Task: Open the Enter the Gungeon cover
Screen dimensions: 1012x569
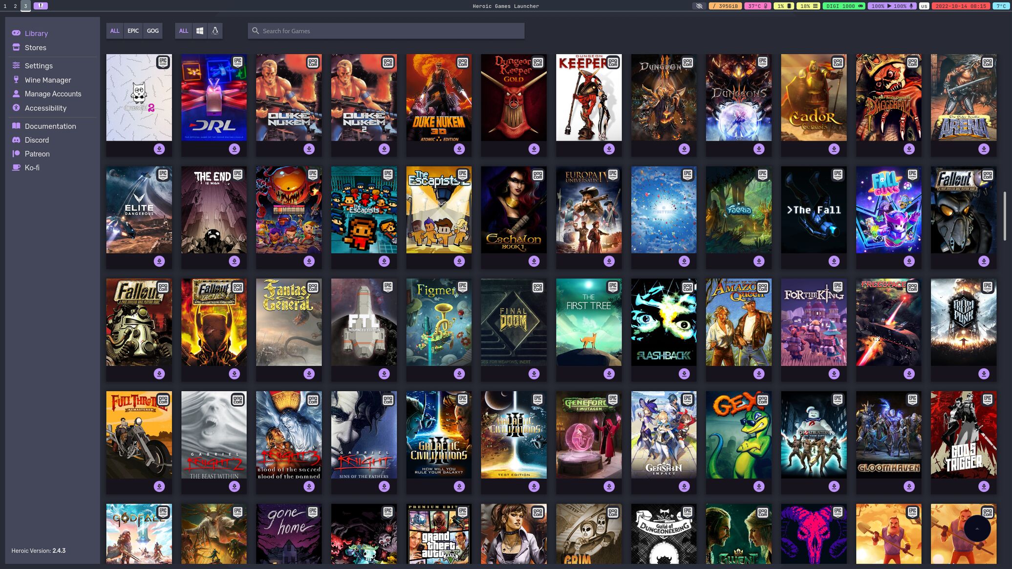Action: [289, 210]
